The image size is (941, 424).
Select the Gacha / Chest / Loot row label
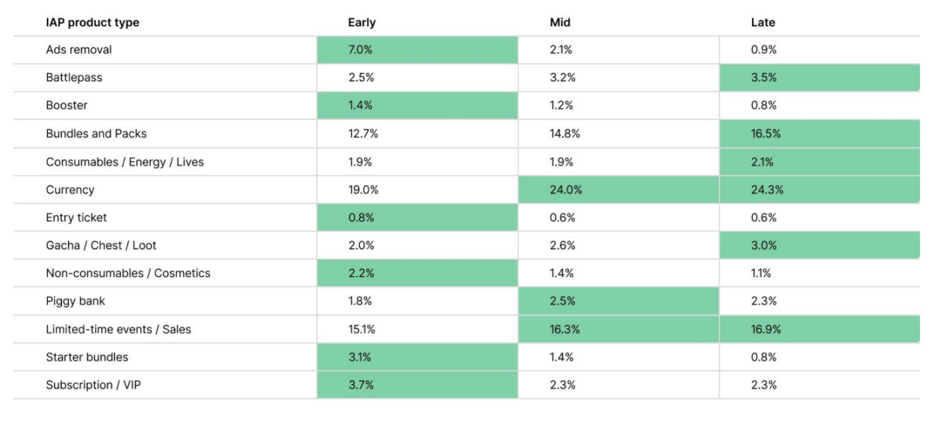pos(101,246)
